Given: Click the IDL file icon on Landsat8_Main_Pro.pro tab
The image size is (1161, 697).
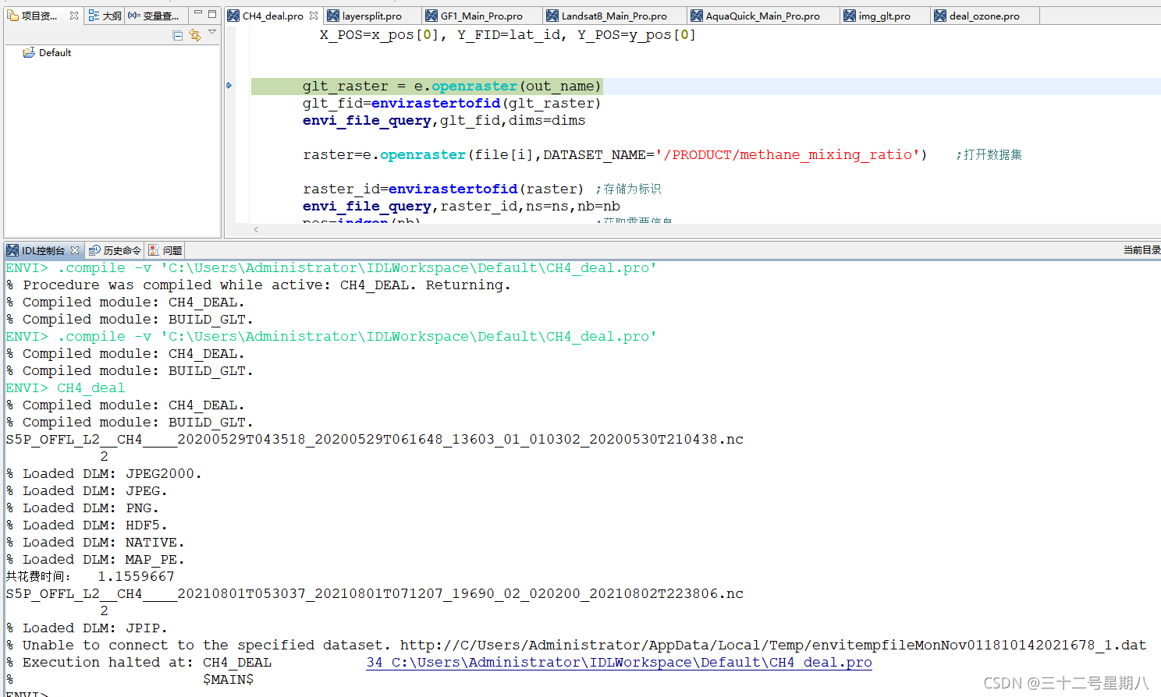Looking at the screenshot, I should point(552,16).
